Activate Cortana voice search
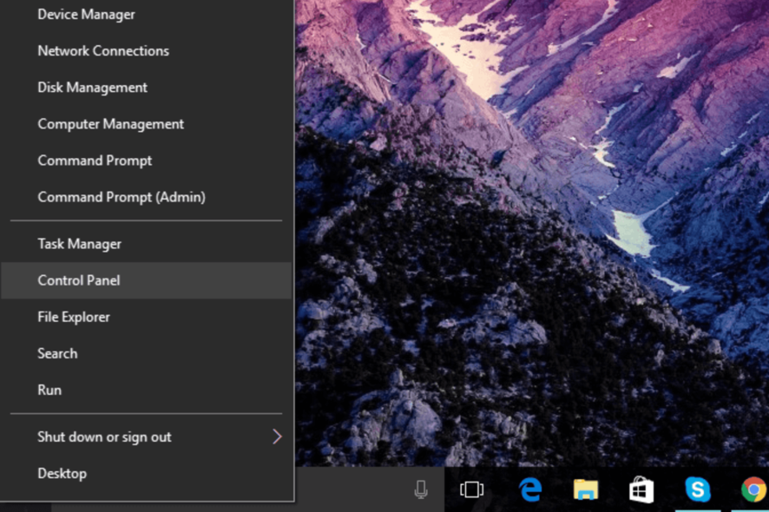 421,489
